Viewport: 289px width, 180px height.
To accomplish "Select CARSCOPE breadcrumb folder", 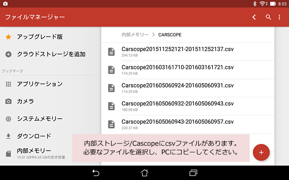I will (x=170, y=35).
